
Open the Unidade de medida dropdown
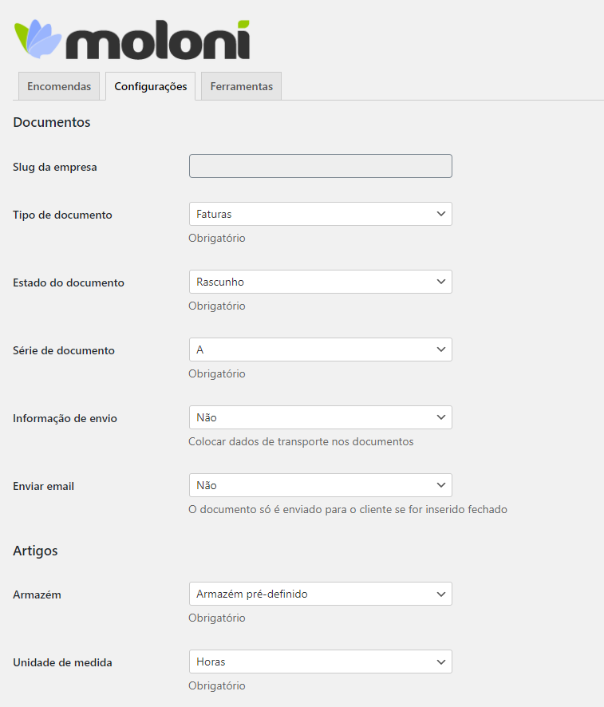tap(321, 662)
